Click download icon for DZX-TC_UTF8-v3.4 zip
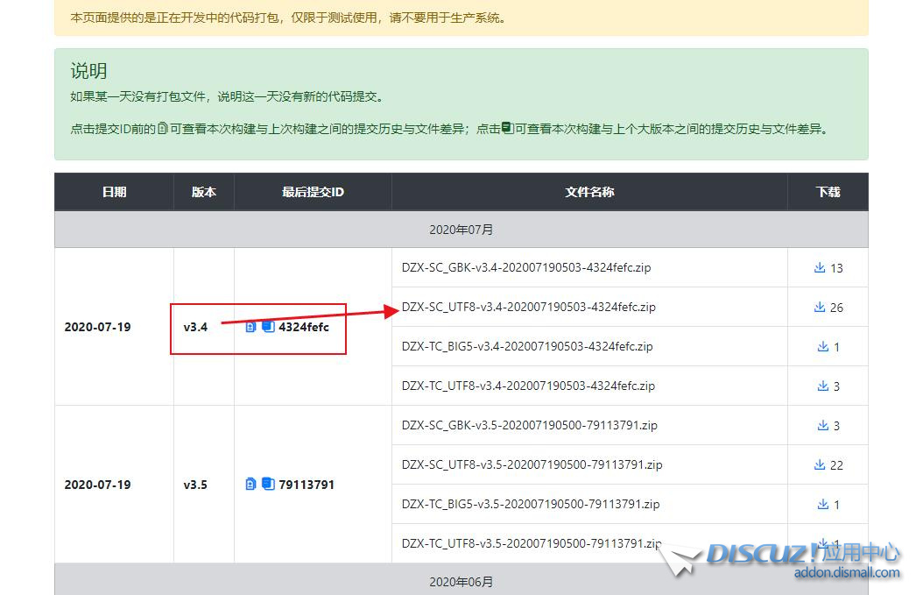 click(x=823, y=386)
